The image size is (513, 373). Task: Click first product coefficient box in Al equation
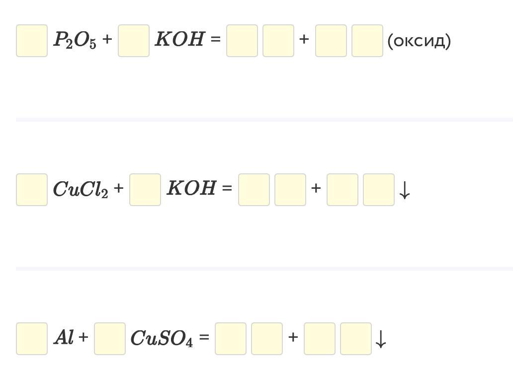[231, 339]
